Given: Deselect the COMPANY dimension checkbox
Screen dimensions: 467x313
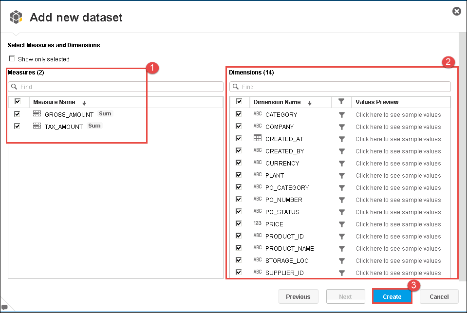Looking at the screenshot, I should pyautogui.click(x=239, y=127).
